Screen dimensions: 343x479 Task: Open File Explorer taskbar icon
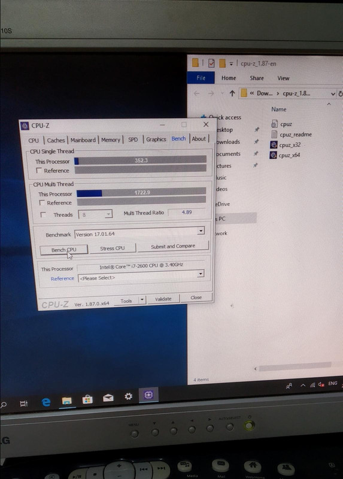click(66, 401)
